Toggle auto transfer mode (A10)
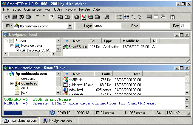The image size is (193, 125). 51,17
